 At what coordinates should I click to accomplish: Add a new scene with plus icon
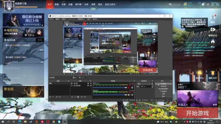coord(50,97)
